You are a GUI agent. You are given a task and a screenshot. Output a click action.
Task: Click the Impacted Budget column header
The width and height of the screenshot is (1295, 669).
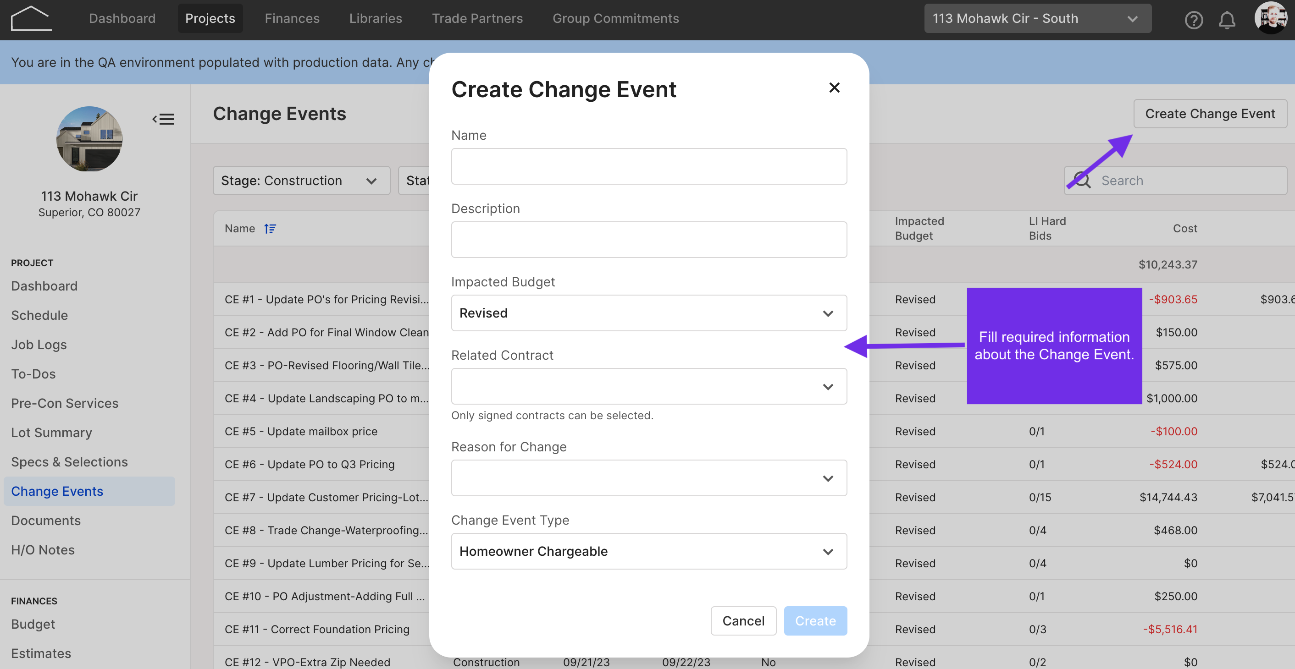coord(919,228)
